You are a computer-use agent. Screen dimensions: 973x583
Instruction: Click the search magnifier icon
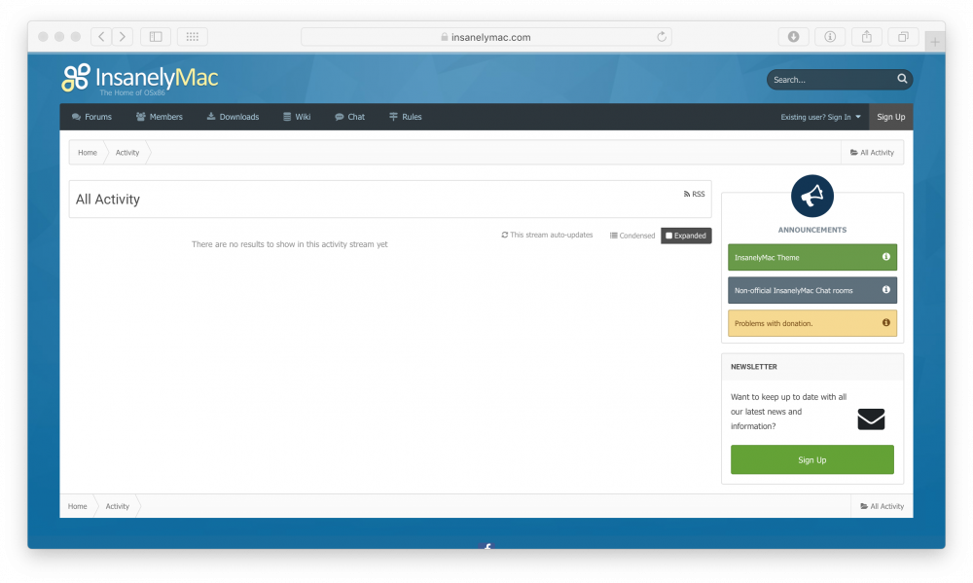click(x=902, y=79)
